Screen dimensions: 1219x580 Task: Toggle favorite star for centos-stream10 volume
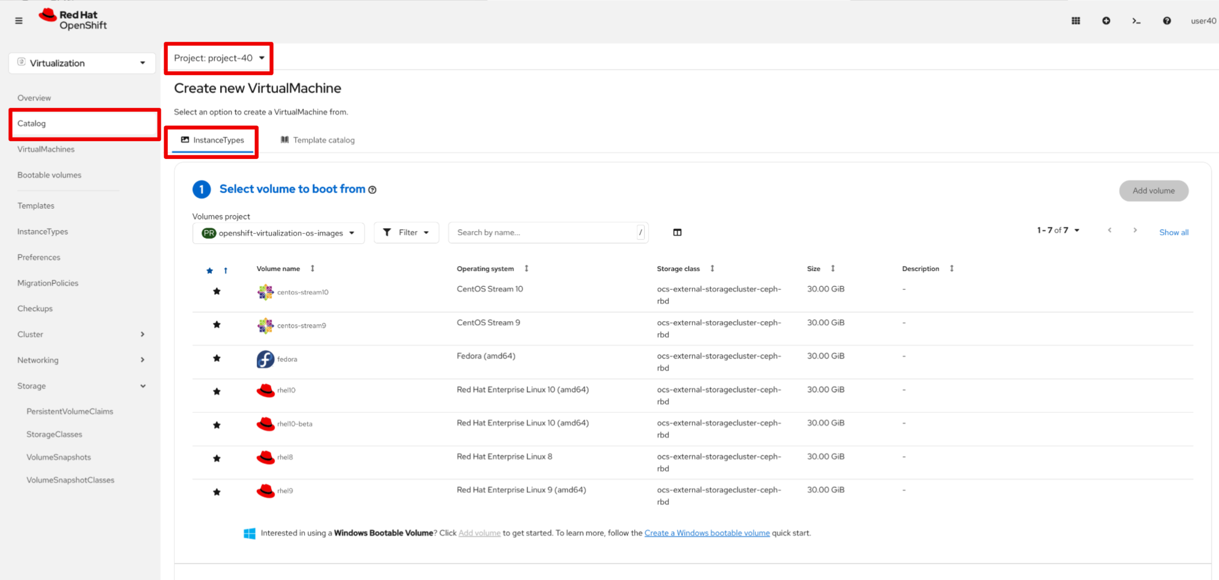[x=217, y=291]
